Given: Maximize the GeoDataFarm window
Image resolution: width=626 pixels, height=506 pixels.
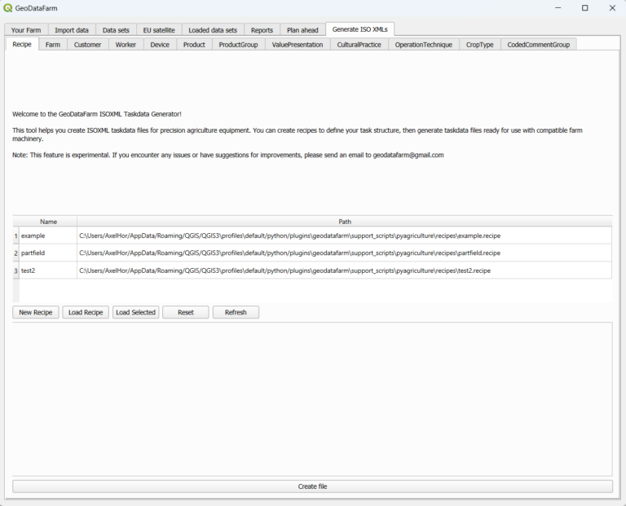Looking at the screenshot, I should (x=584, y=8).
